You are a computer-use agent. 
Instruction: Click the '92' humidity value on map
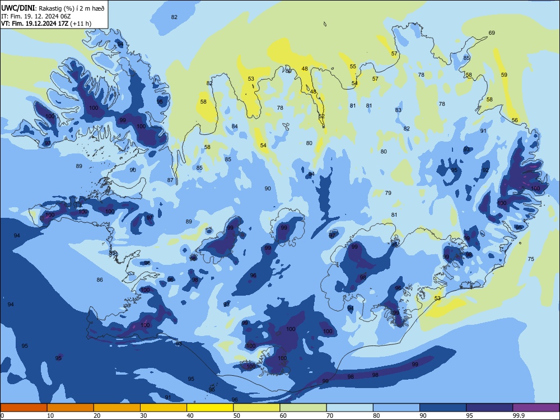[x=486, y=170]
